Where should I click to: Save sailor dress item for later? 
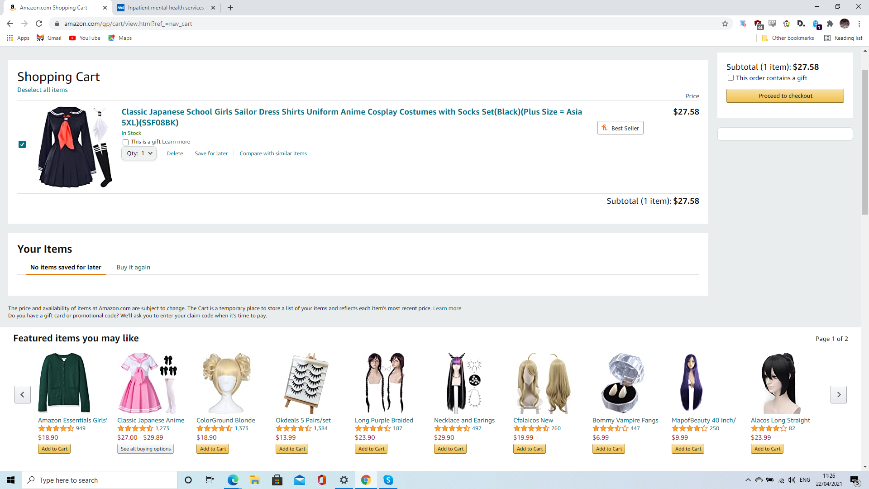pos(211,153)
